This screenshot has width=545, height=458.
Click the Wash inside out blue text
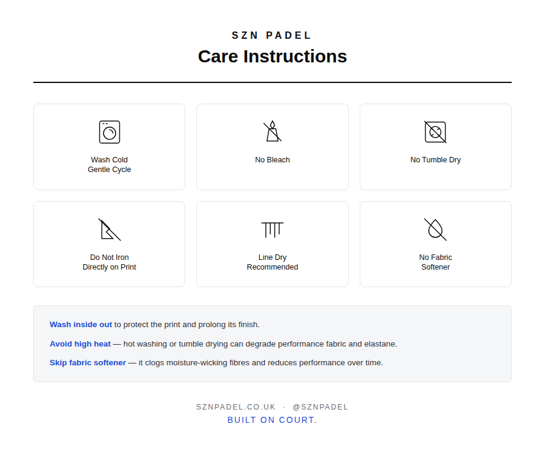click(81, 325)
